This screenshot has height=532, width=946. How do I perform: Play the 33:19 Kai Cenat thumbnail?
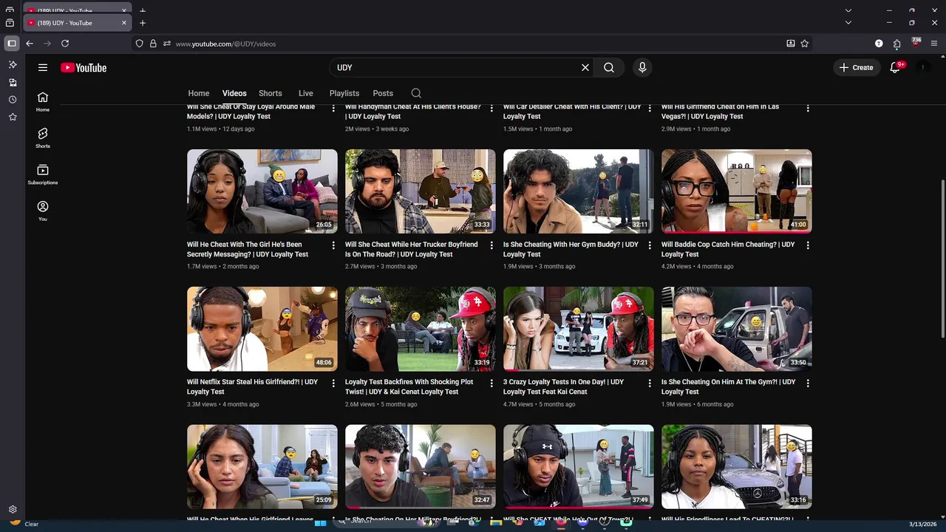pos(421,329)
